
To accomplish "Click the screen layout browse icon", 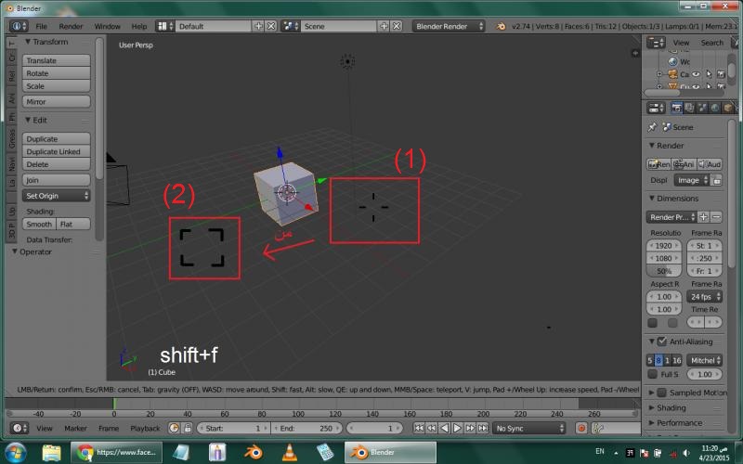I will tap(165, 26).
